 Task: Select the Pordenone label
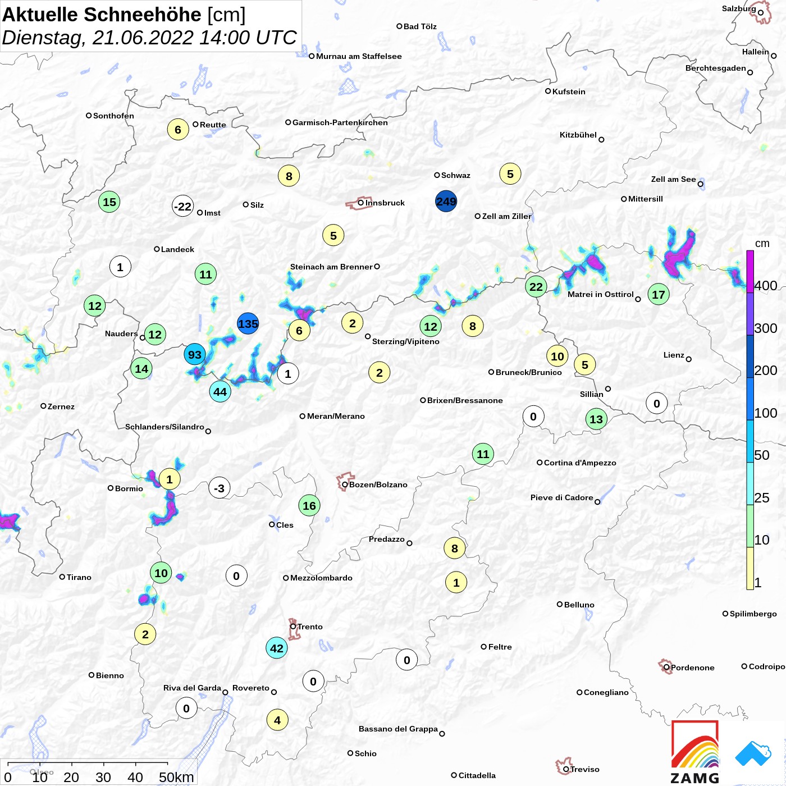(x=693, y=668)
